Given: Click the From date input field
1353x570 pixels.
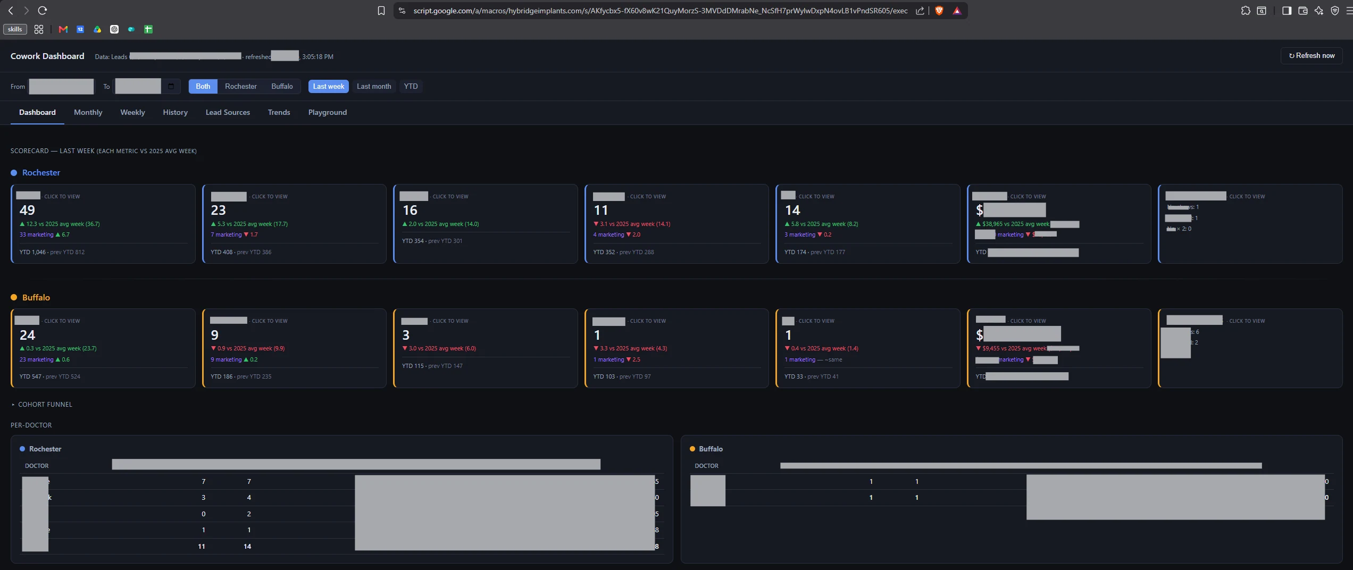Looking at the screenshot, I should click(x=61, y=86).
